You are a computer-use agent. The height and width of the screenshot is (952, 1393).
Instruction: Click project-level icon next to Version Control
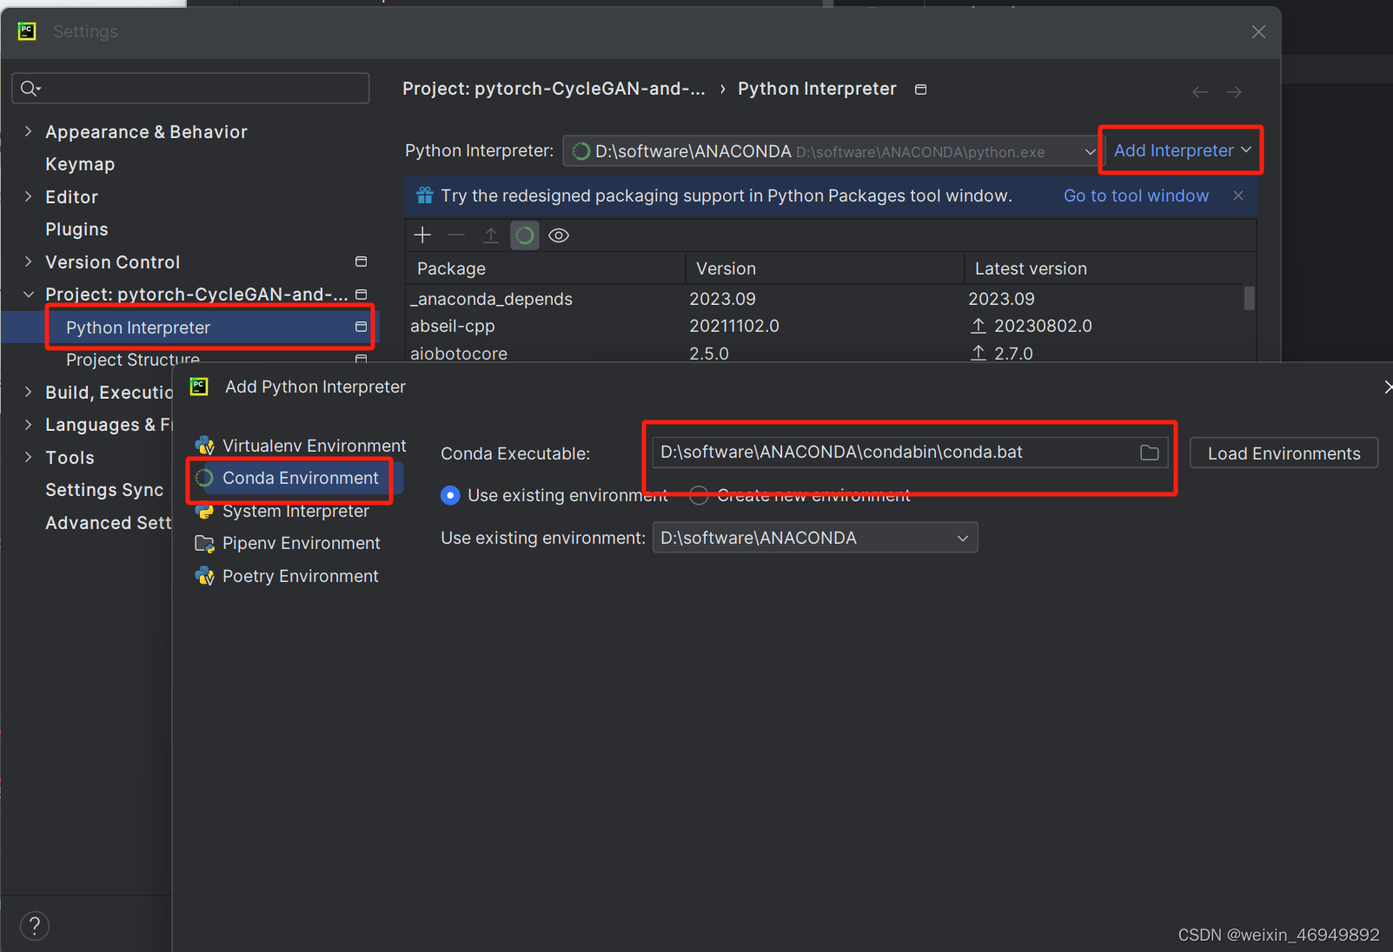coord(362,261)
